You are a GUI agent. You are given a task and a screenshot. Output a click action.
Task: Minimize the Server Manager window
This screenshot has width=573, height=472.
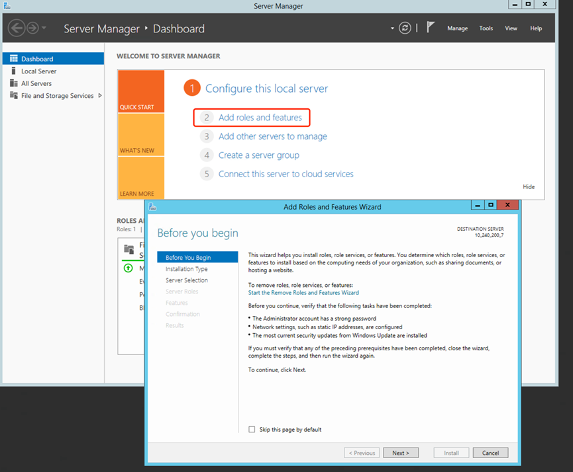(515, 5)
